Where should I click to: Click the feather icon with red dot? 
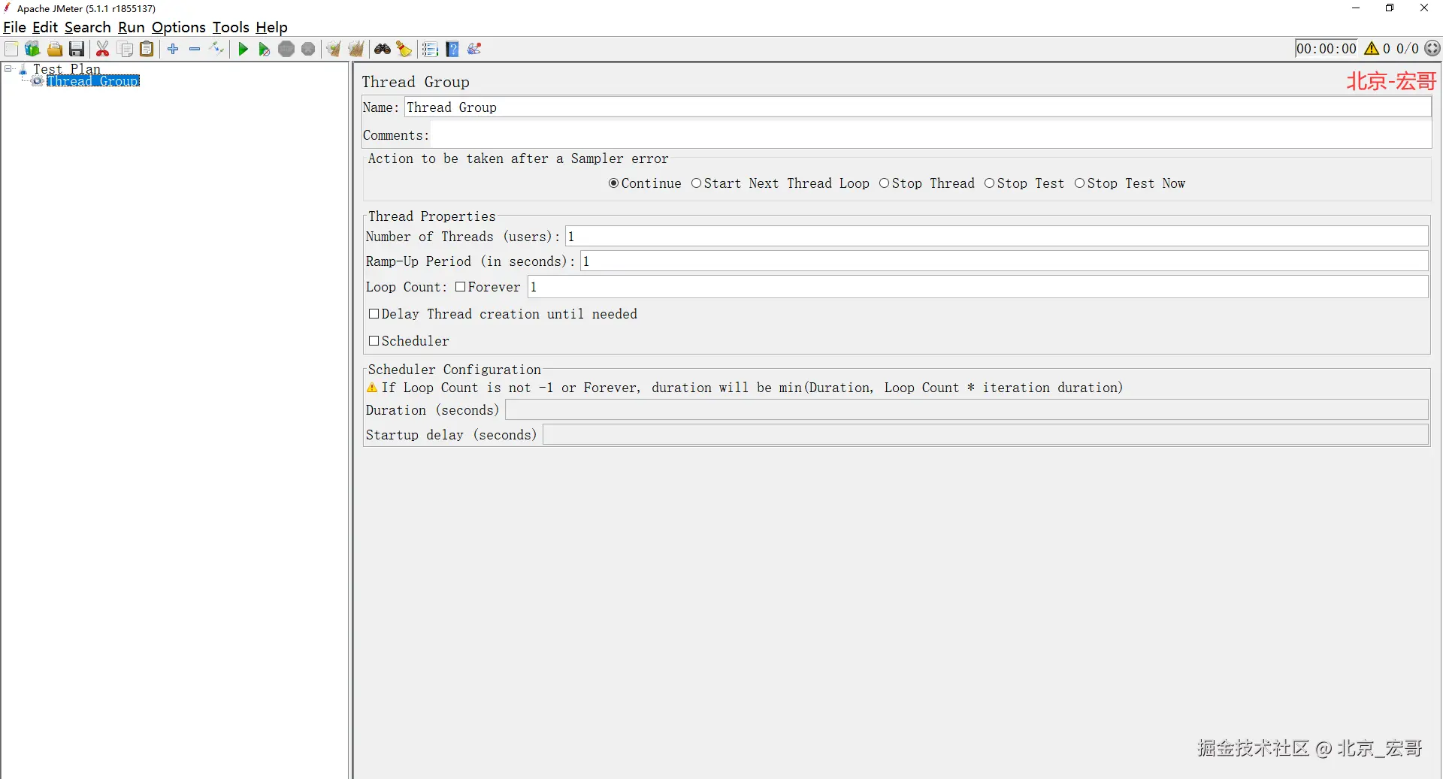pyautogui.click(x=474, y=49)
